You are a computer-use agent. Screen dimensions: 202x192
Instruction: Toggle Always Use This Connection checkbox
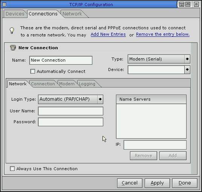coord(12,169)
